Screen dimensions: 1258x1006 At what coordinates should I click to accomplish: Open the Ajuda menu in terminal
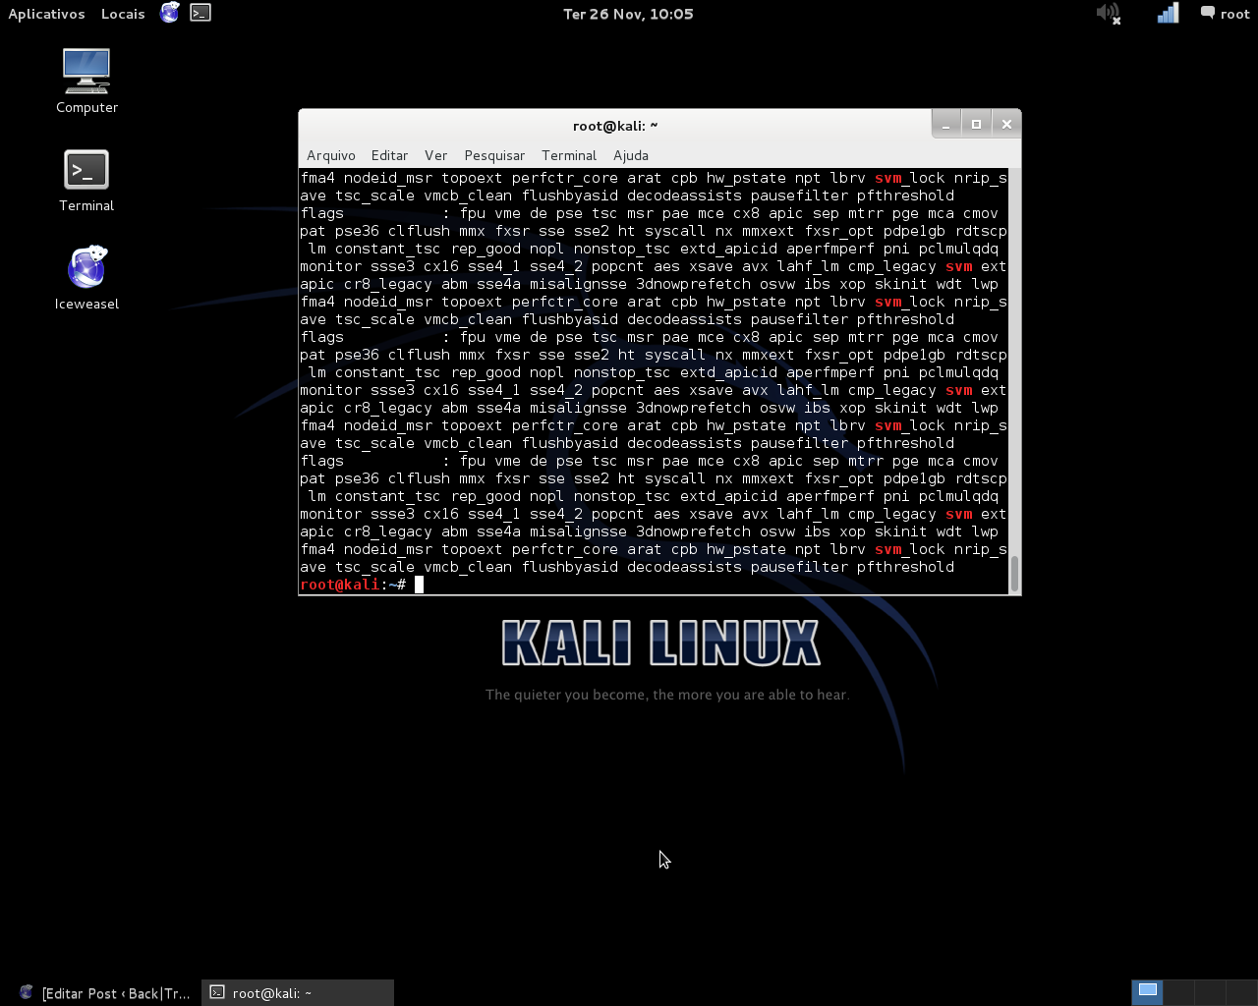pyautogui.click(x=631, y=155)
